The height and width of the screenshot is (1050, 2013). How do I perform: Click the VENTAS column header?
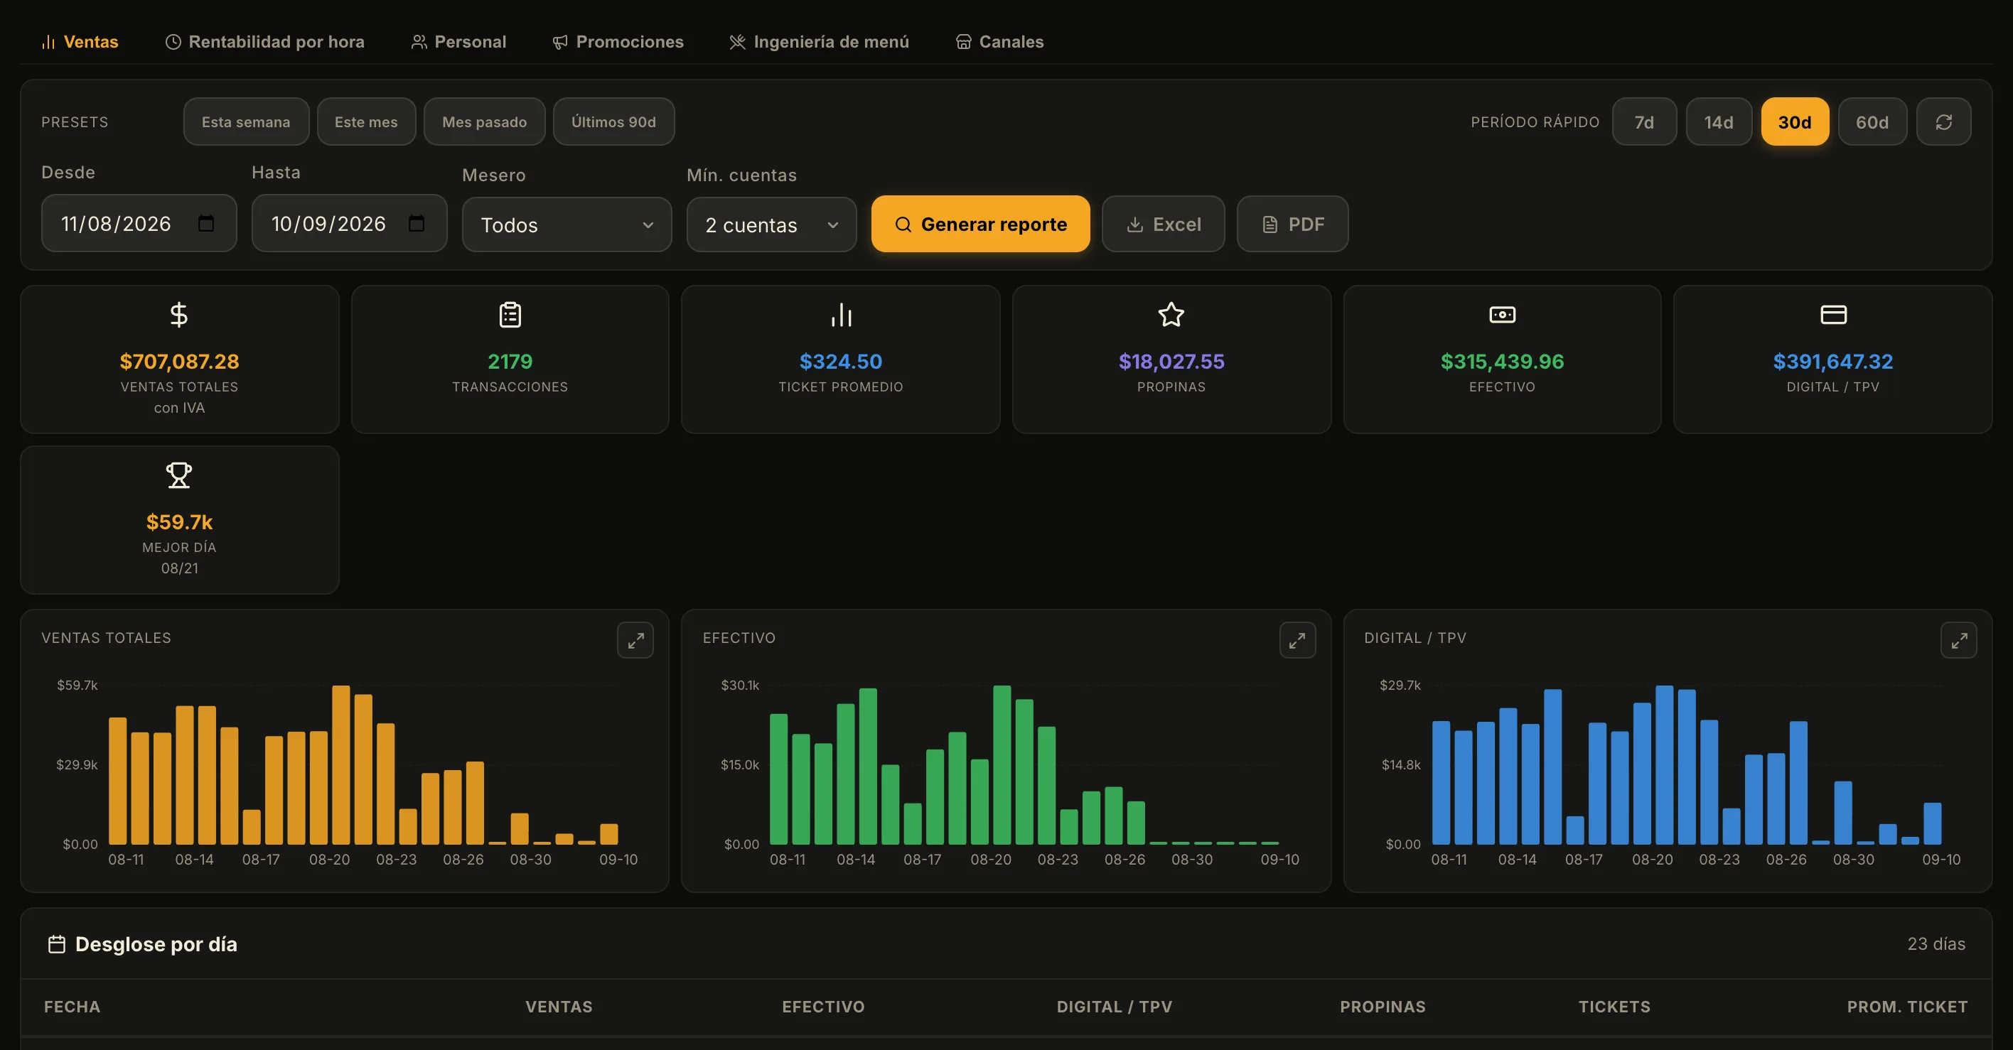click(x=559, y=1006)
